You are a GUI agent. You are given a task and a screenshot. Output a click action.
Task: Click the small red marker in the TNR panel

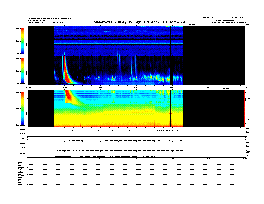tap(170, 114)
